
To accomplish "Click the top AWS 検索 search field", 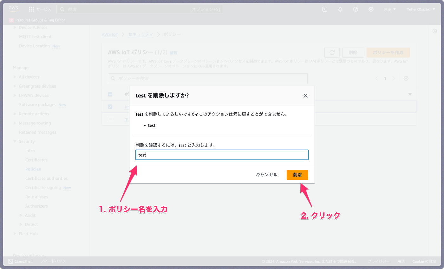I will pyautogui.click(x=140, y=9).
